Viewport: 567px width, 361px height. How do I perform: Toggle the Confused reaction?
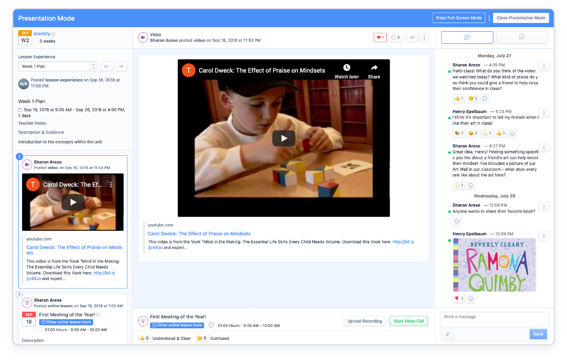click(x=202, y=338)
